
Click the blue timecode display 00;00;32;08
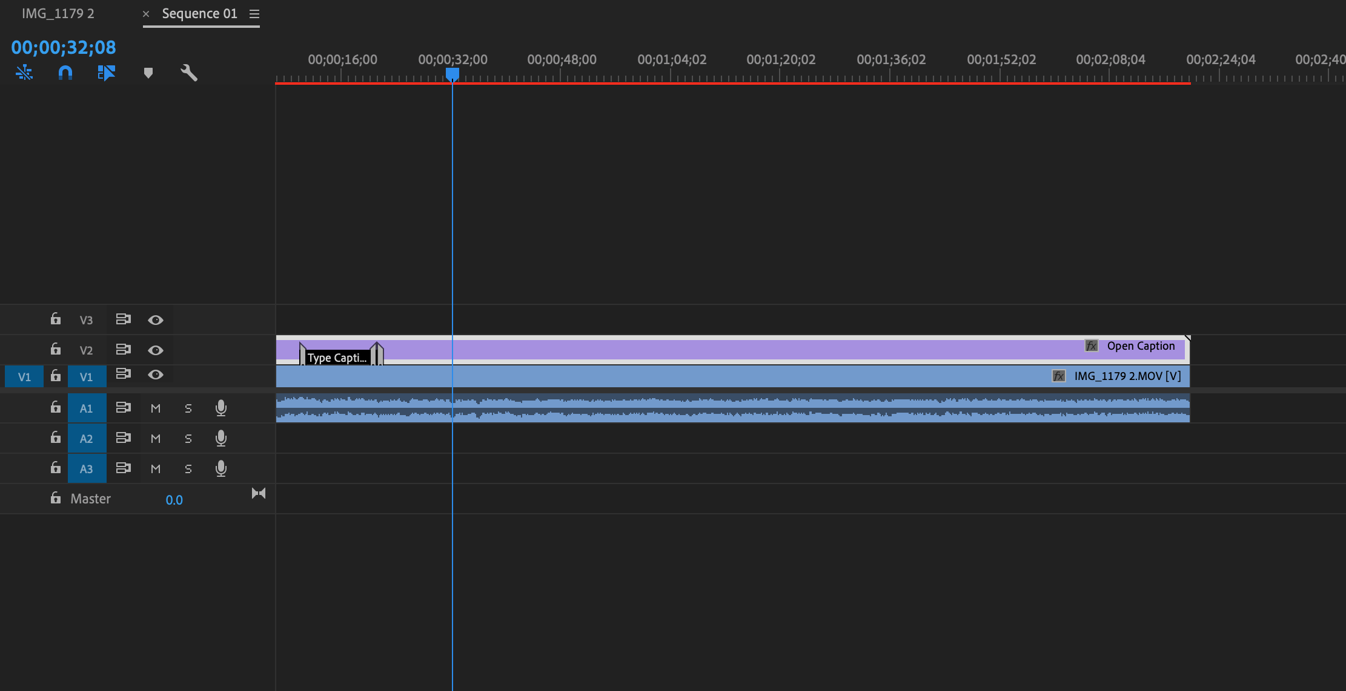point(64,47)
